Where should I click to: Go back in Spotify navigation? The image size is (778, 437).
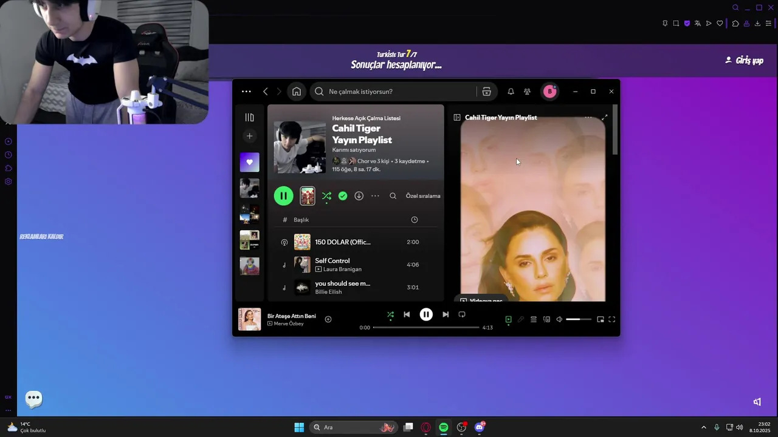(266, 92)
